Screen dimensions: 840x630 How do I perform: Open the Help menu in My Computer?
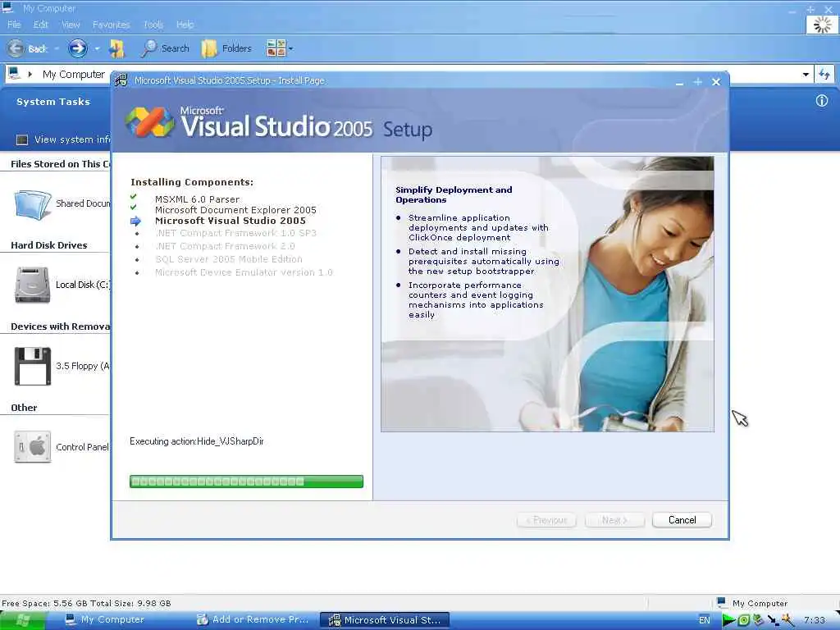185,25
